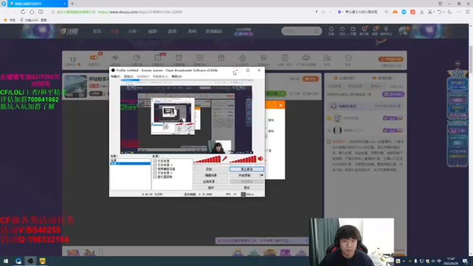
Task: Click the OBS 退出 exit button
Action: [x=247, y=187]
